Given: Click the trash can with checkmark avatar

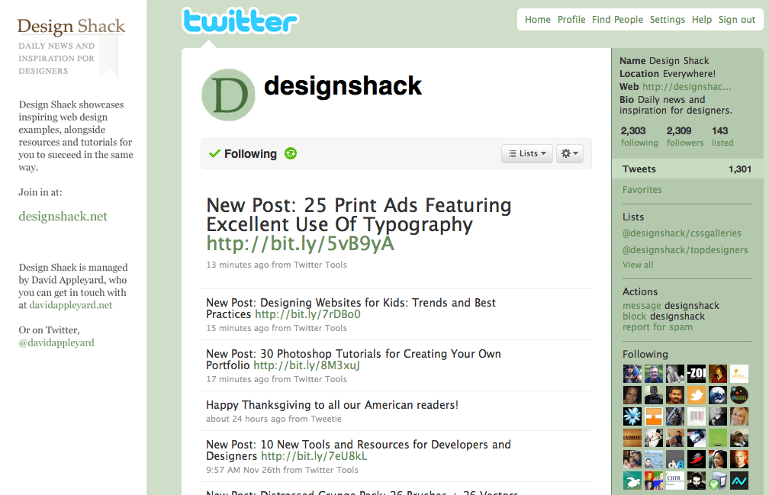Looking at the screenshot, I should click(x=717, y=481).
